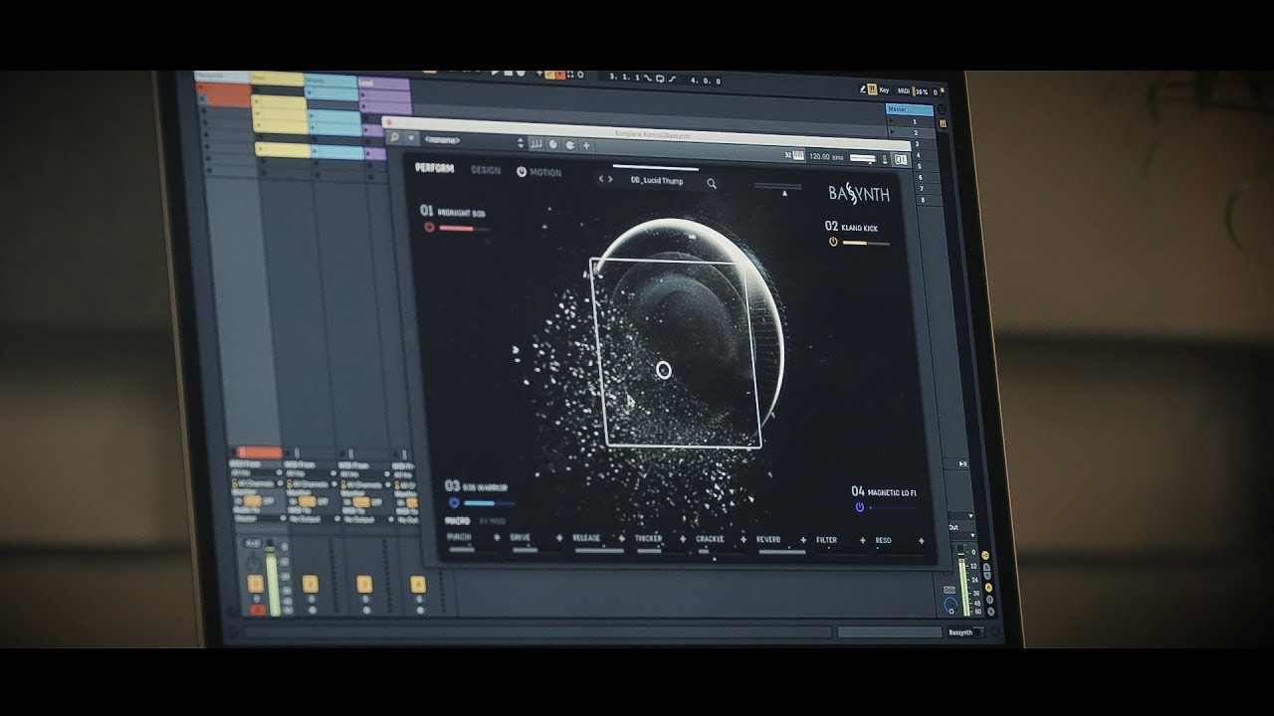The image size is (1274, 716).
Task: Adjust the REVERB macro slider
Action: tap(780, 550)
